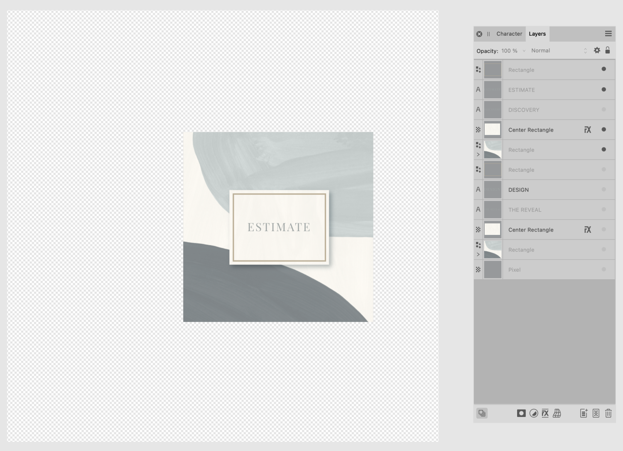Select the Pixel layer thumbnail

[x=493, y=270]
